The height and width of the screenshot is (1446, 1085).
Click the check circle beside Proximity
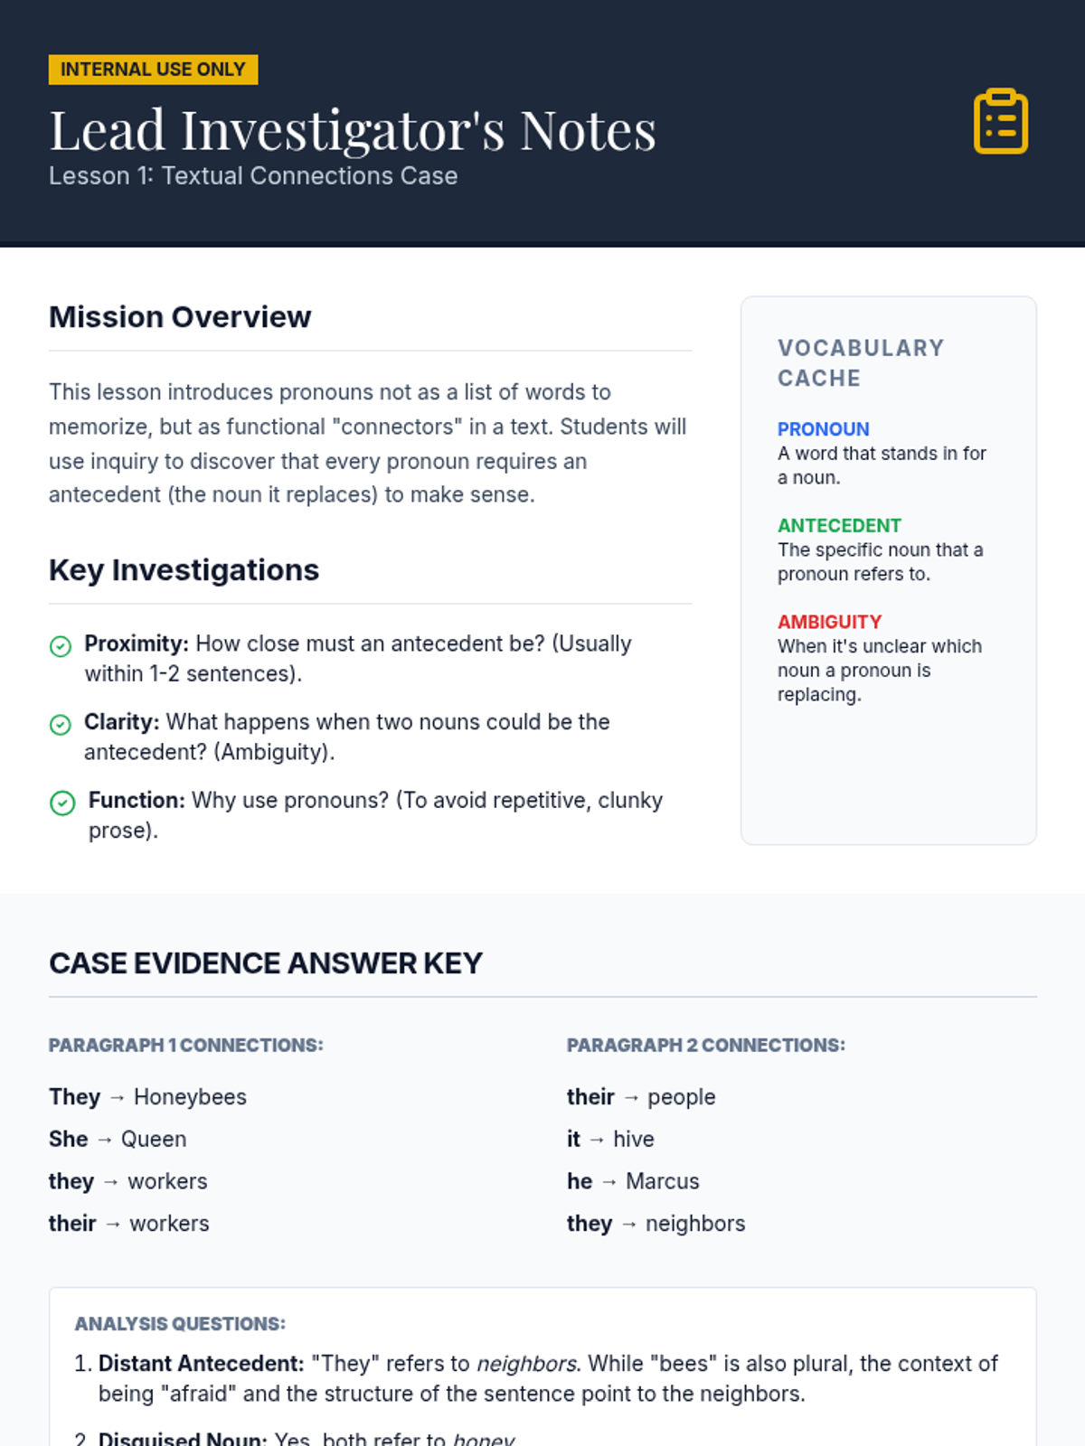pos(61,646)
